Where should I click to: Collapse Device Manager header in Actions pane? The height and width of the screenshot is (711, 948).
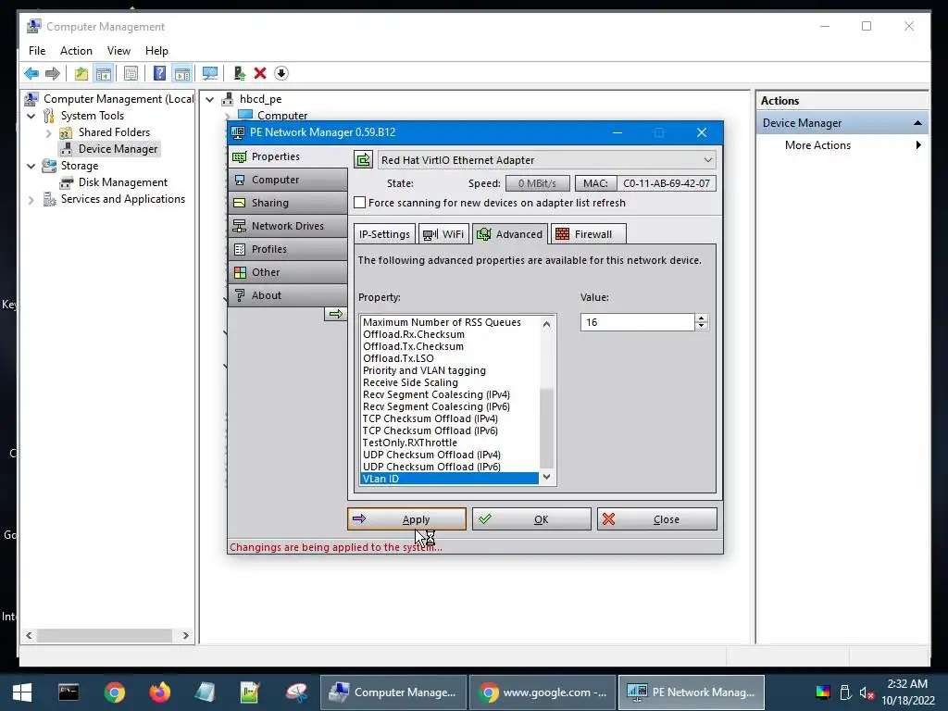[917, 123]
